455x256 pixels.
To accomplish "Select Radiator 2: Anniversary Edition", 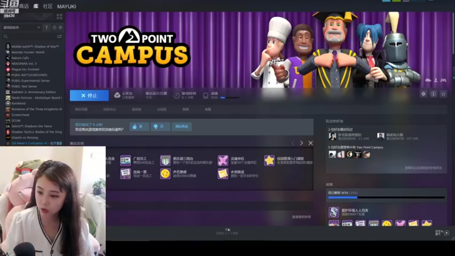I will [34, 92].
